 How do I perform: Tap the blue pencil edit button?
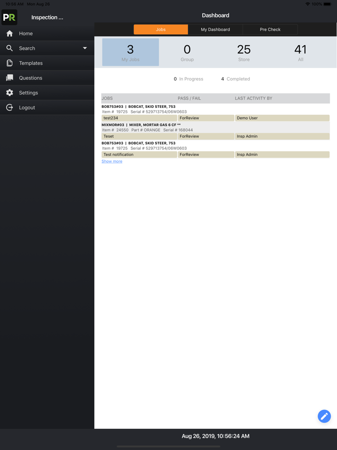[x=324, y=416]
